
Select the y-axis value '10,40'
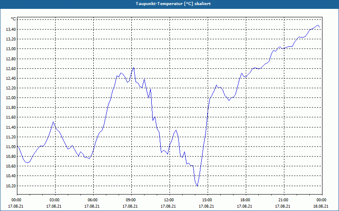coord(11,176)
